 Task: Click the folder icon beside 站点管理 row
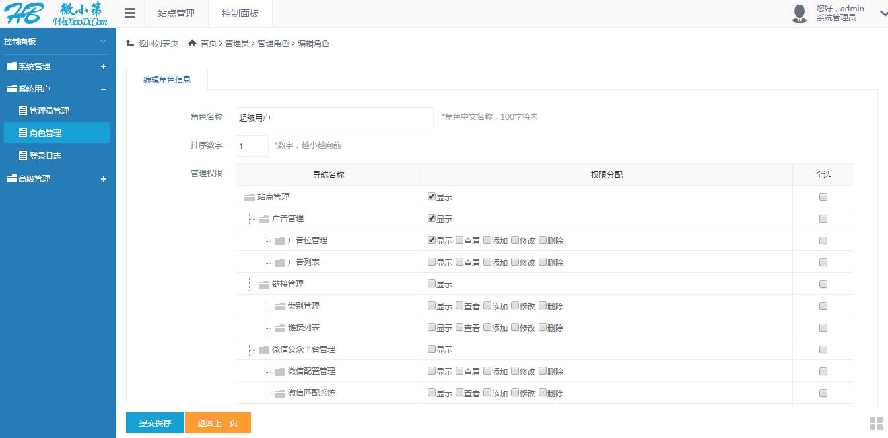249,197
